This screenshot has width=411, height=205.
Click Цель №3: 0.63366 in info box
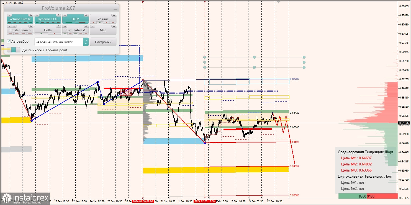[x=356, y=170]
